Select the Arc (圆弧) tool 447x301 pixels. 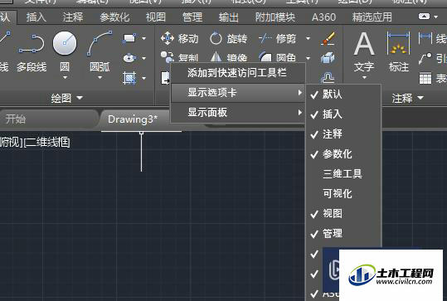(100, 51)
